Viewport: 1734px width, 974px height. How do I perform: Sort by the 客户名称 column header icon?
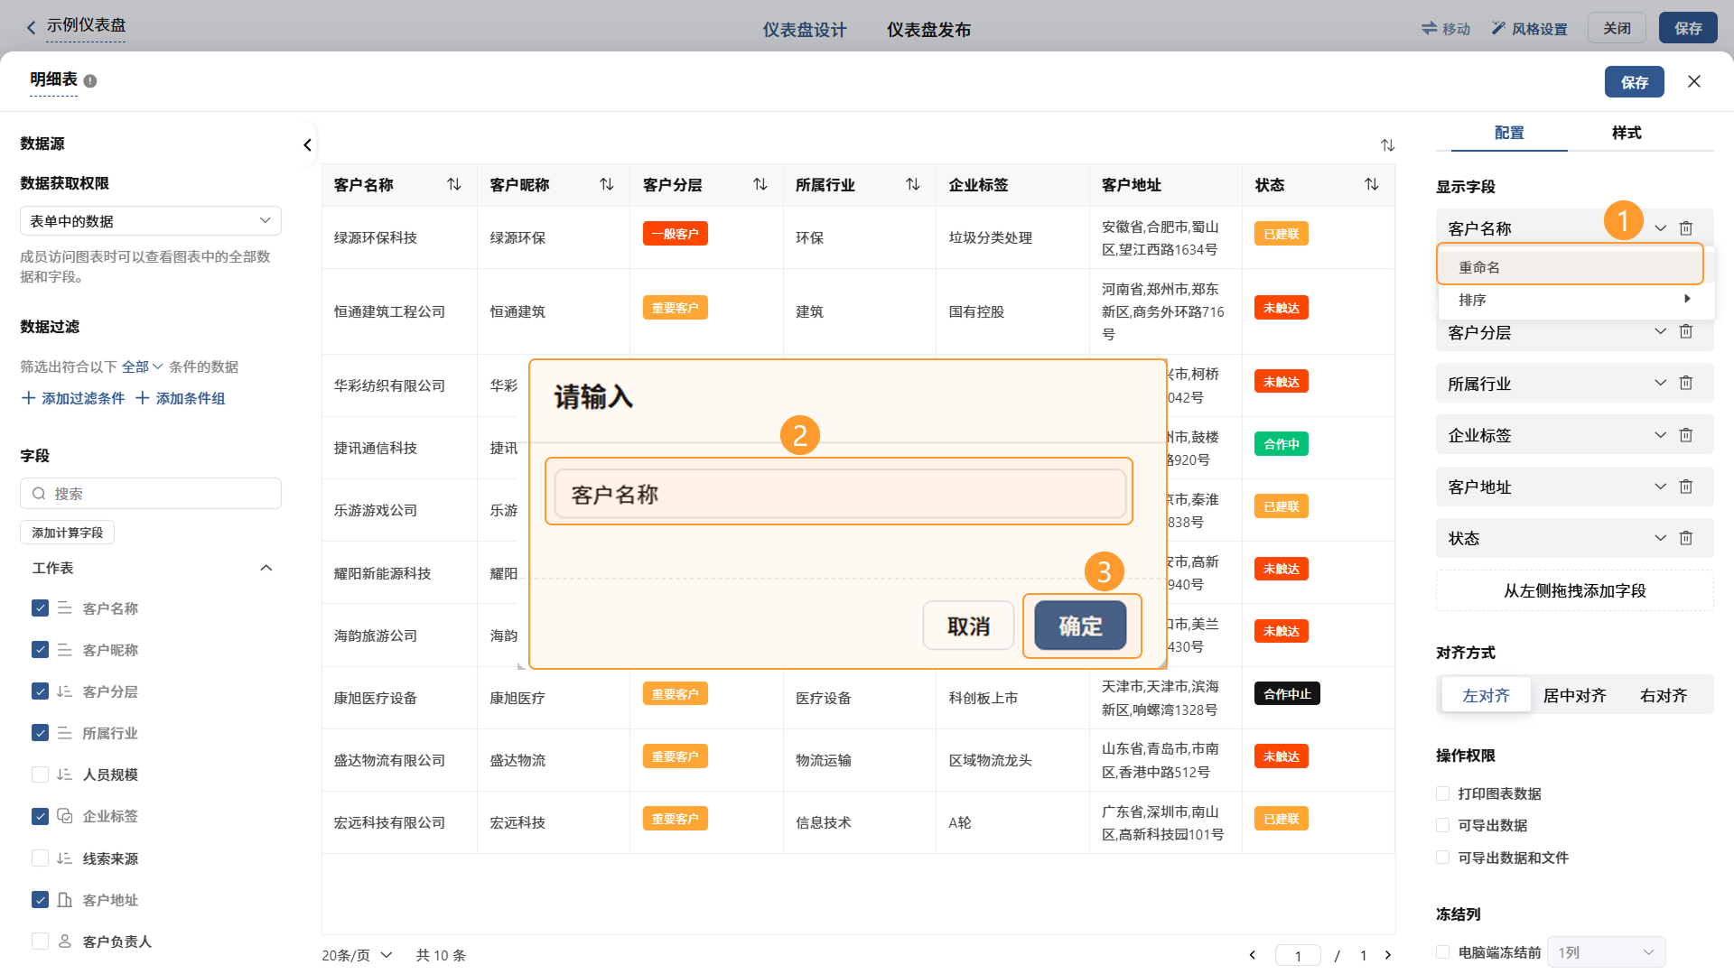tap(454, 184)
